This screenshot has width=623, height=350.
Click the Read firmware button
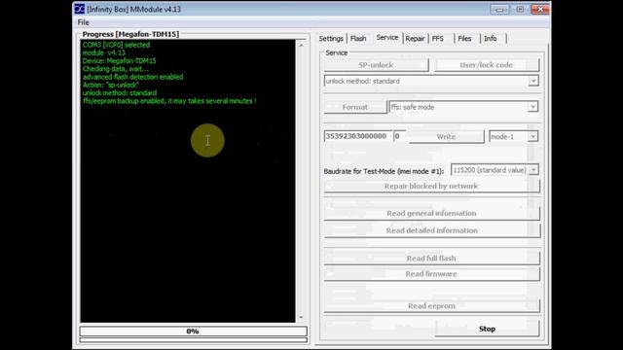point(431,274)
